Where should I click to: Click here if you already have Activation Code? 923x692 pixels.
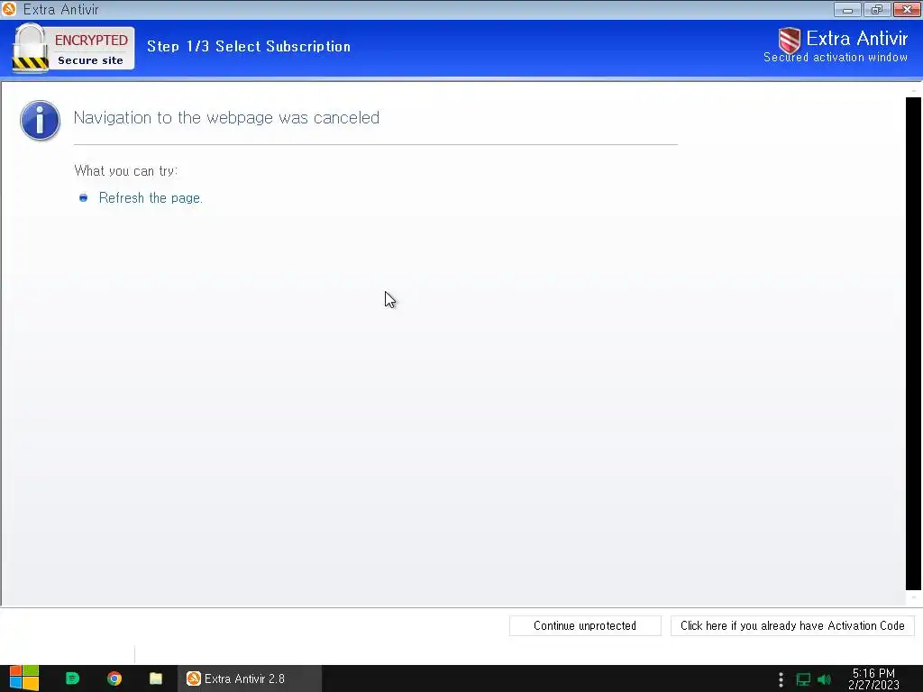tap(792, 625)
